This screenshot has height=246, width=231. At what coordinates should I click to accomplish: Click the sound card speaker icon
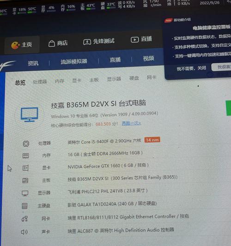[24, 232]
